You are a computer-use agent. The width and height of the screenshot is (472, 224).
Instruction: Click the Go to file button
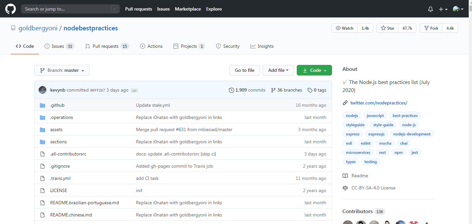coord(244,70)
